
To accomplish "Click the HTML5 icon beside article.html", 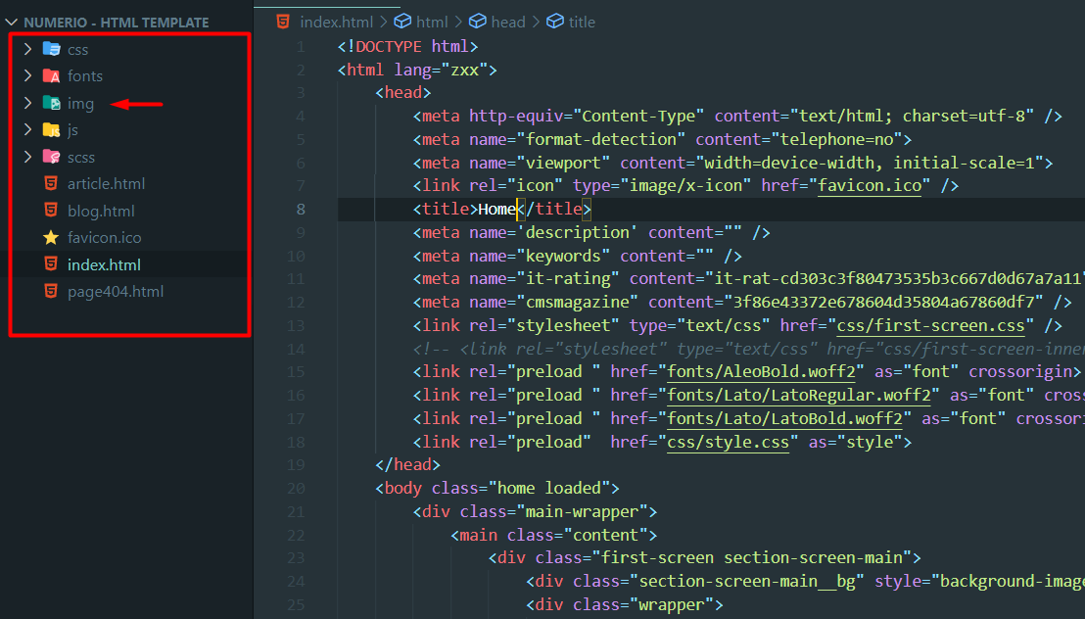I will point(51,183).
